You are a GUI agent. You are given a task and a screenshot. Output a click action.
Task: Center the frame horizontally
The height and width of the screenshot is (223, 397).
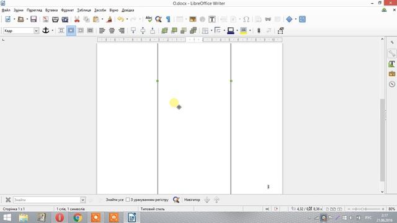pyautogui.click(x=112, y=30)
